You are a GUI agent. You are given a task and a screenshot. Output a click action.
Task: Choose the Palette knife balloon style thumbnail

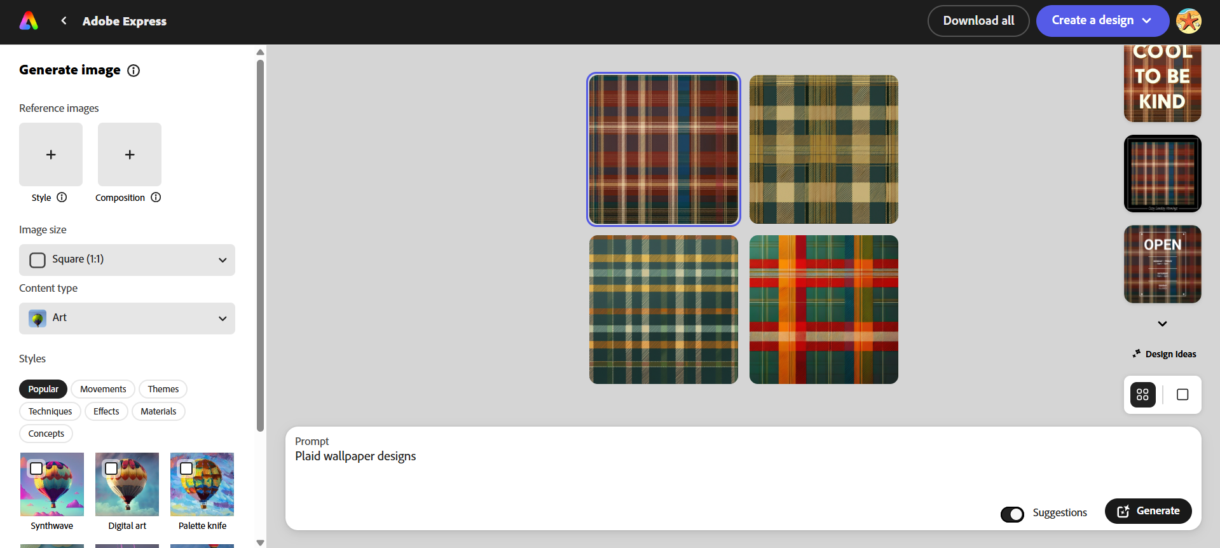coord(202,484)
